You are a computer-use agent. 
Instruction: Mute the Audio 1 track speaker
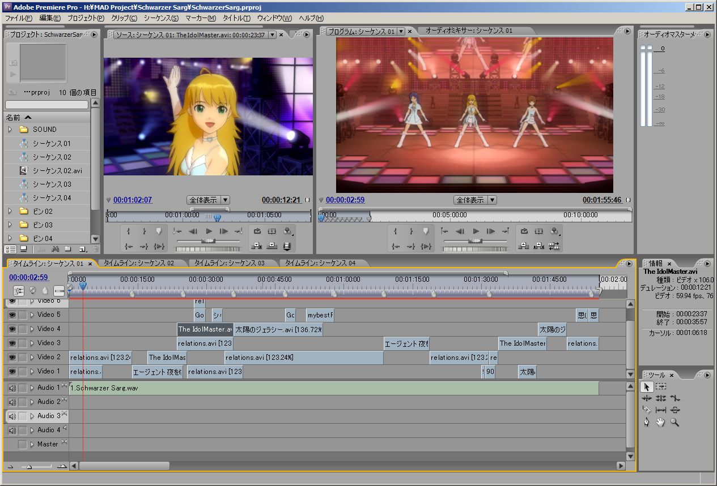(12, 388)
